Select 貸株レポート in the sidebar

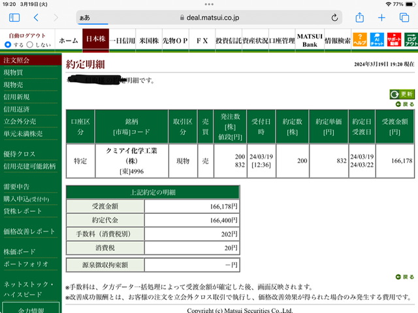click(23, 211)
